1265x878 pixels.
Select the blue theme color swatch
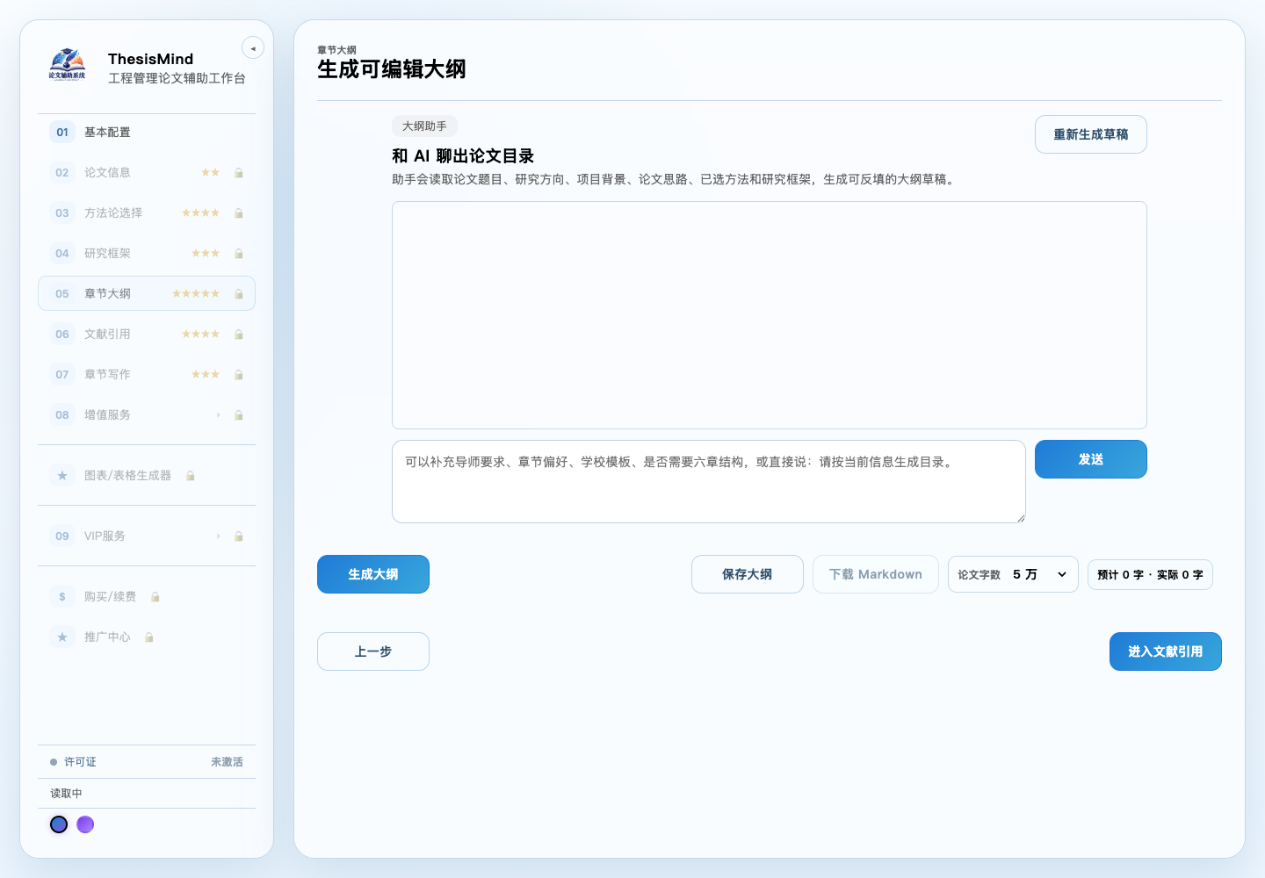click(59, 824)
